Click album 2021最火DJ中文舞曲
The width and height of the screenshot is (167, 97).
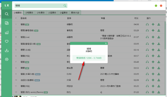coord(109,74)
